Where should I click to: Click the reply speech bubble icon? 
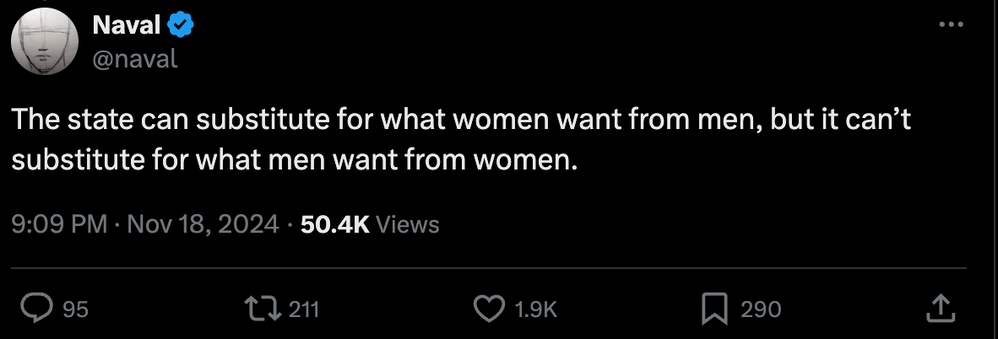pyautogui.click(x=37, y=309)
